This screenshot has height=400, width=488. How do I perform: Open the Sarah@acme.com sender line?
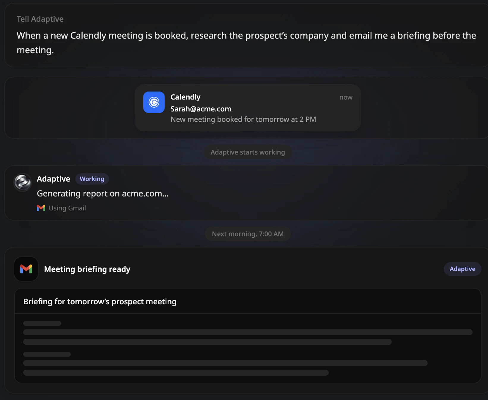pos(201,109)
